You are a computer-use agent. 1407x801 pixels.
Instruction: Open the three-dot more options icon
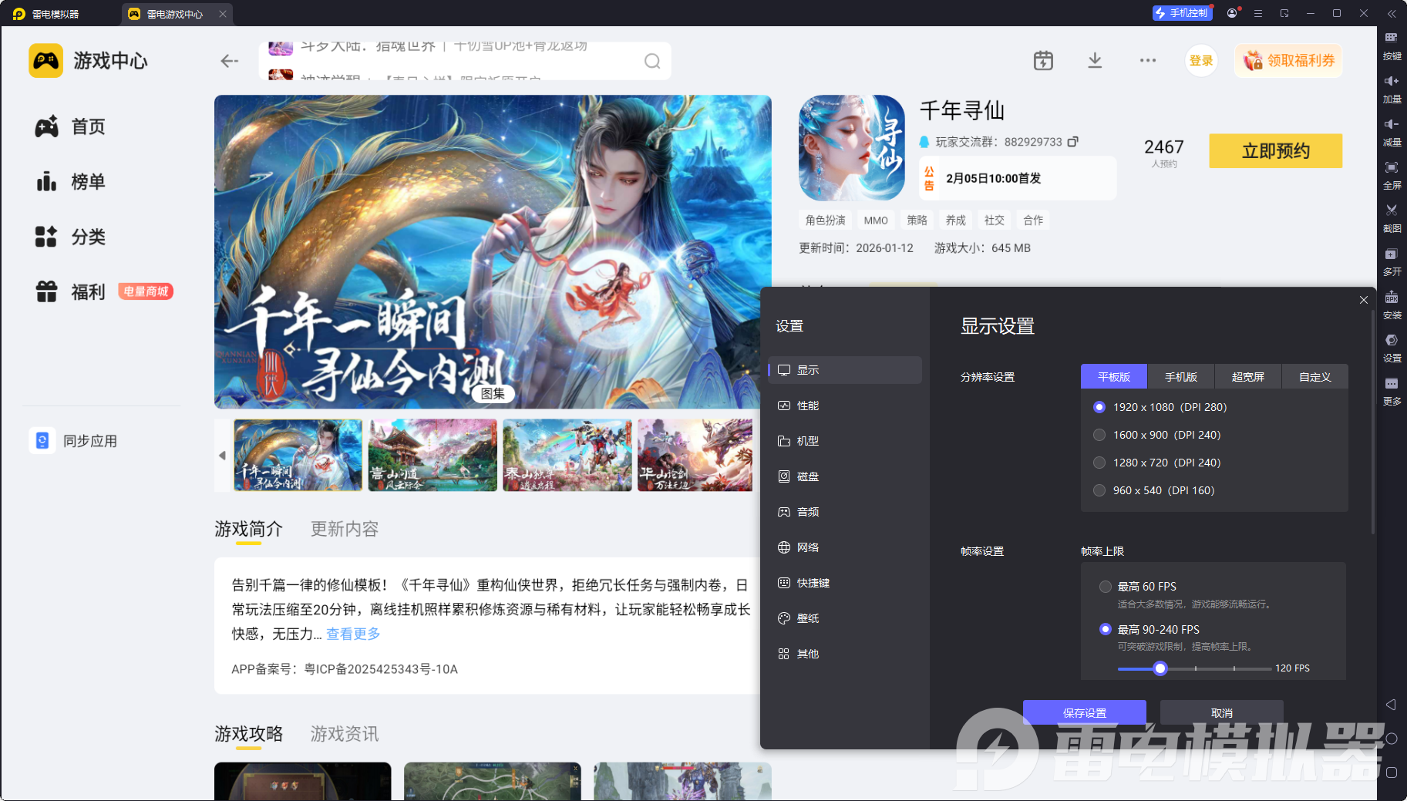(1148, 60)
